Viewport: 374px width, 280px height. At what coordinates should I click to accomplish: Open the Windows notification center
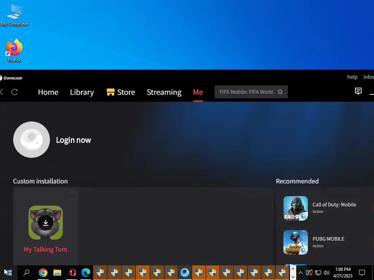pyautogui.click(x=362, y=273)
